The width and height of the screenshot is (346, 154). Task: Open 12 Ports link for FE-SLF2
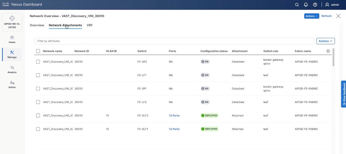pyautogui.click(x=174, y=115)
